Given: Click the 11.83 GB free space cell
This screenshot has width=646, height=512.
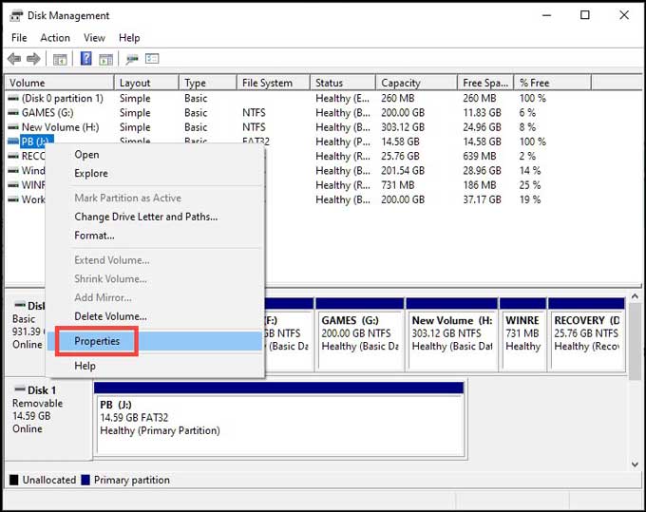Looking at the screenshot, I should point(482,113).
